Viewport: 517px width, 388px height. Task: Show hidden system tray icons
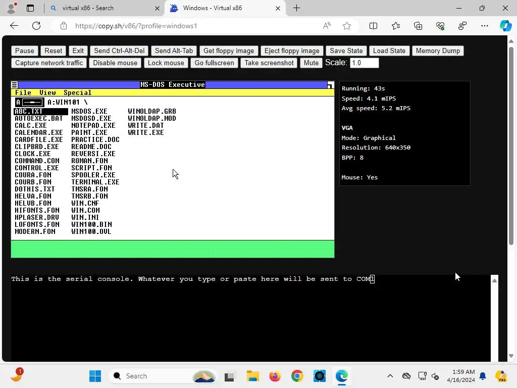click(x=390, y=376)
